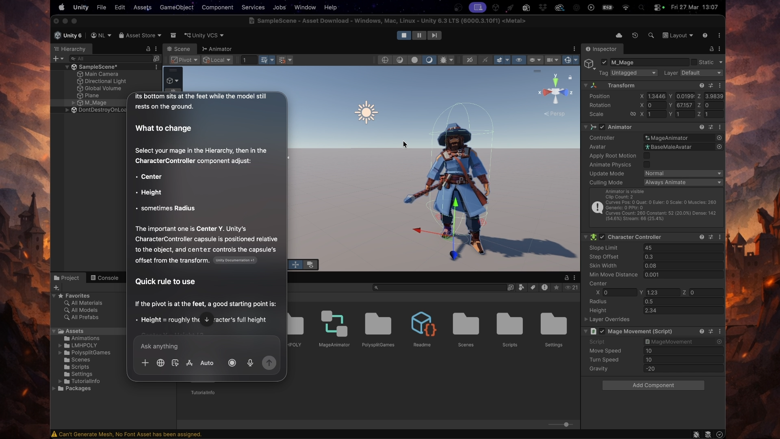The width and height of the screenshot is (780, 439).
Task: Open the GameObject menu
Action: pyautogui.click(x=176, y=7)
